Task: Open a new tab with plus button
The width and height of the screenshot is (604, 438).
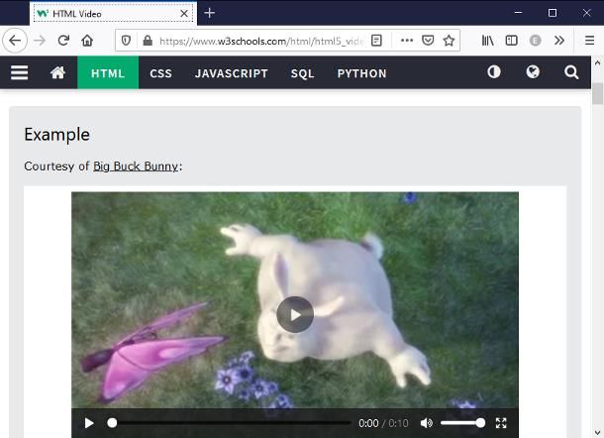Action: tap(210, 13)
